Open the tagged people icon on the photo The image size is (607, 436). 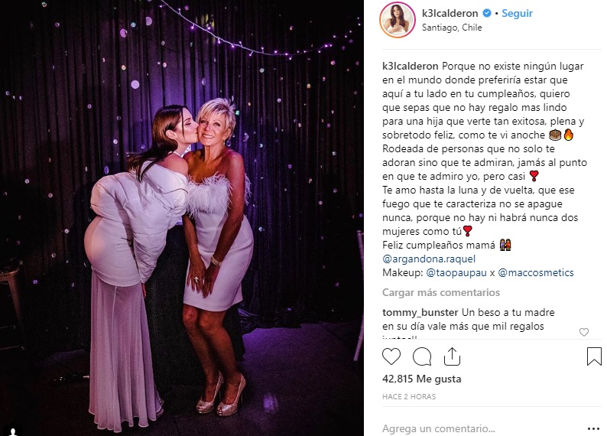click(14, 431)
